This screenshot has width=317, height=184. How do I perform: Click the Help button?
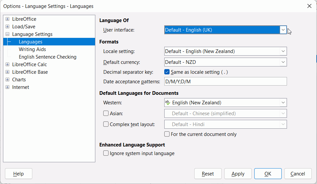[18, 174]
